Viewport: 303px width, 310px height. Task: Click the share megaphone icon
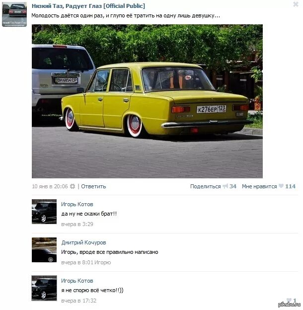(x=225, y=186)
